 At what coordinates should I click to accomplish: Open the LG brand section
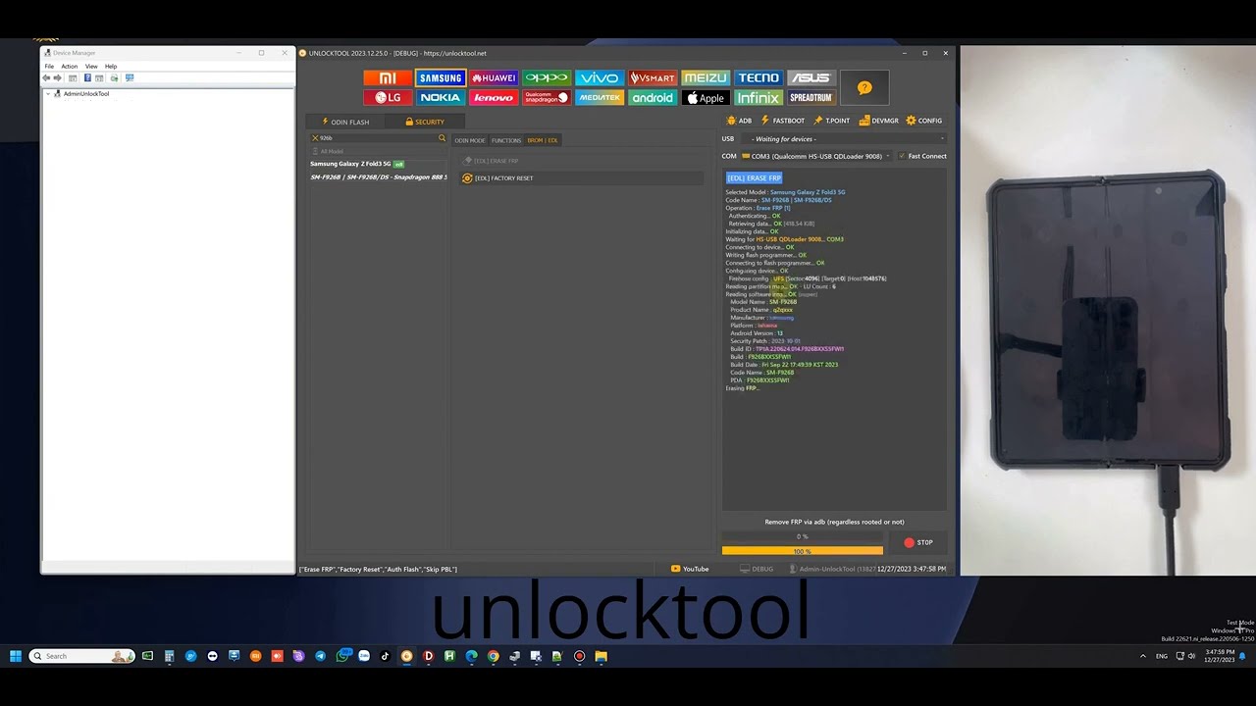click(388, 98)
